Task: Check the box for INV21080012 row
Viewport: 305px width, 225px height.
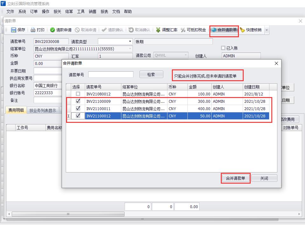Action: click(x=78, y=94)
